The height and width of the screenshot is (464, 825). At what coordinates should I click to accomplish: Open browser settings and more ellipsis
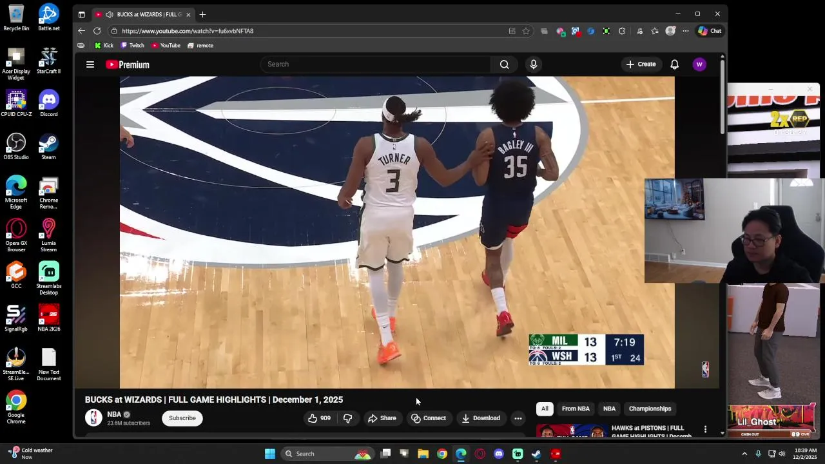(686, 31)
